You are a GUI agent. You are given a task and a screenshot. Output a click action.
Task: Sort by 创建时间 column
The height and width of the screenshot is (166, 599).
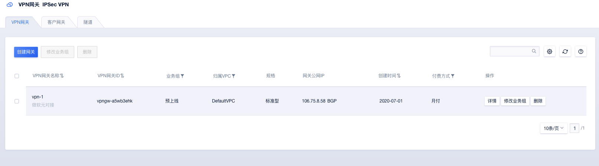(x=399, y=76)
